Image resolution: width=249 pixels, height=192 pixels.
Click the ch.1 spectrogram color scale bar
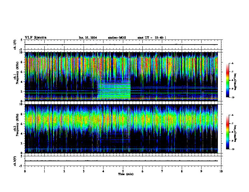227,80
